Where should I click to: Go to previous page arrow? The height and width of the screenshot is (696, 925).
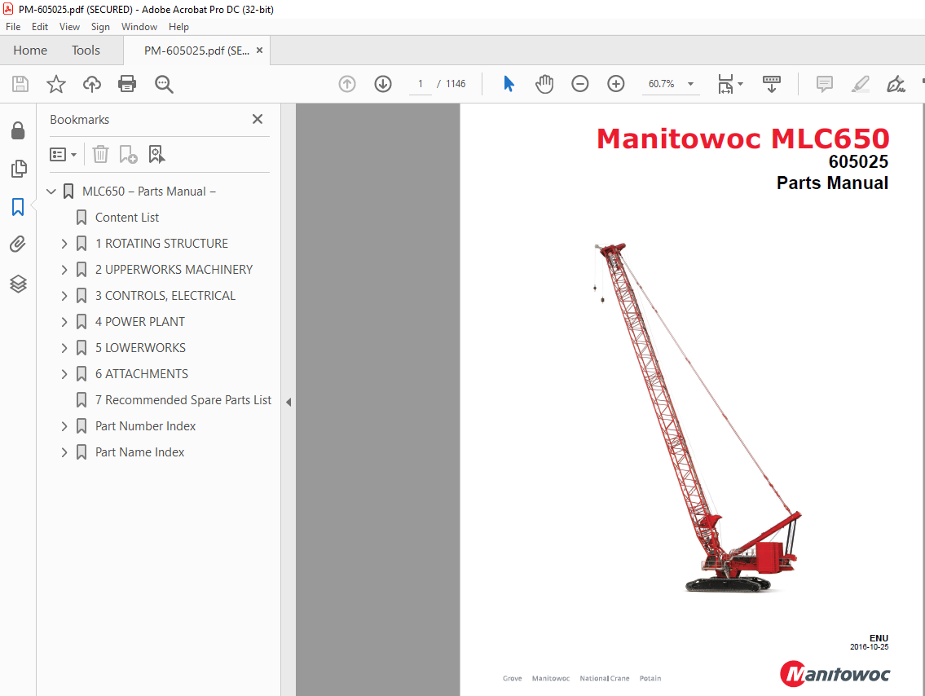pyautogui.click(x=347, y=84)
